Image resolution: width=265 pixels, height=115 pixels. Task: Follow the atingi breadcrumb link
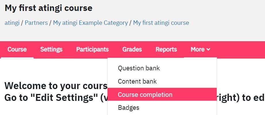[x=12, y=23]
